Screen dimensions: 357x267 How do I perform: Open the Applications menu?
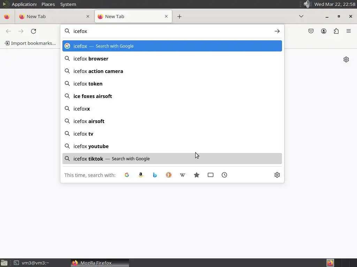click(24, 4)
